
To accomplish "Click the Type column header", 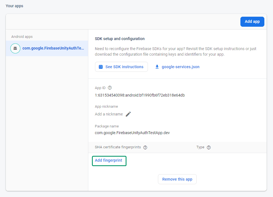I will (x=200, y=147).
